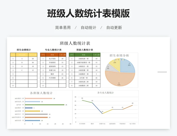Click the 序号 header of green table
The height and width of the screenshot is (136, 177).
(x=72, y=55)
